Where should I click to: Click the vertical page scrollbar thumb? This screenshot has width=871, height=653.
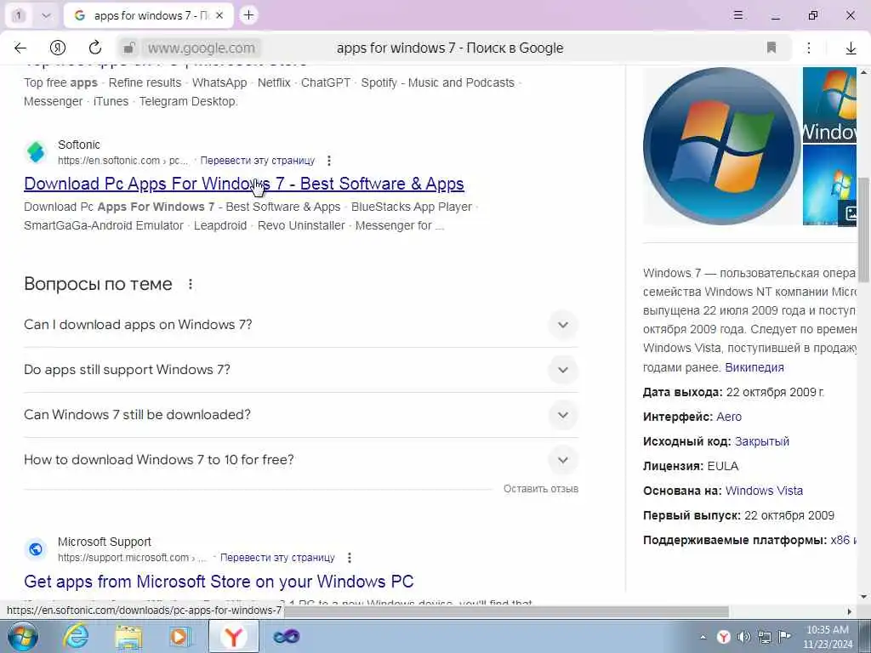(864, 229)
